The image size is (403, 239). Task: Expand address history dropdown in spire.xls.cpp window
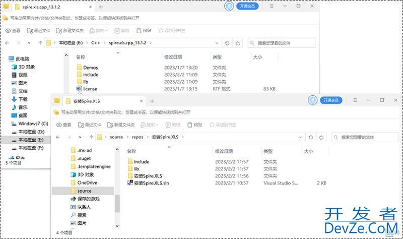click(x=217, y=43)
